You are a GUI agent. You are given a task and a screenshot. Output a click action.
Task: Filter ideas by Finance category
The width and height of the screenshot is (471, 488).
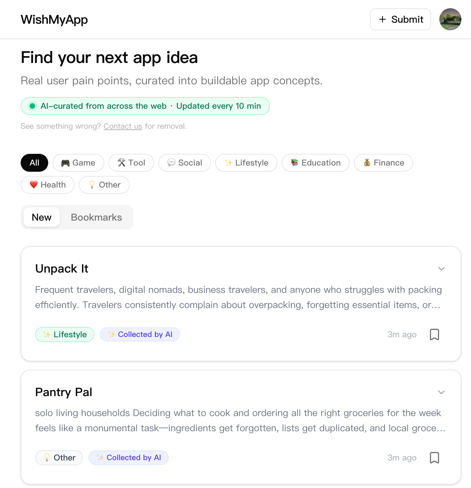click(x=383, y=163)
